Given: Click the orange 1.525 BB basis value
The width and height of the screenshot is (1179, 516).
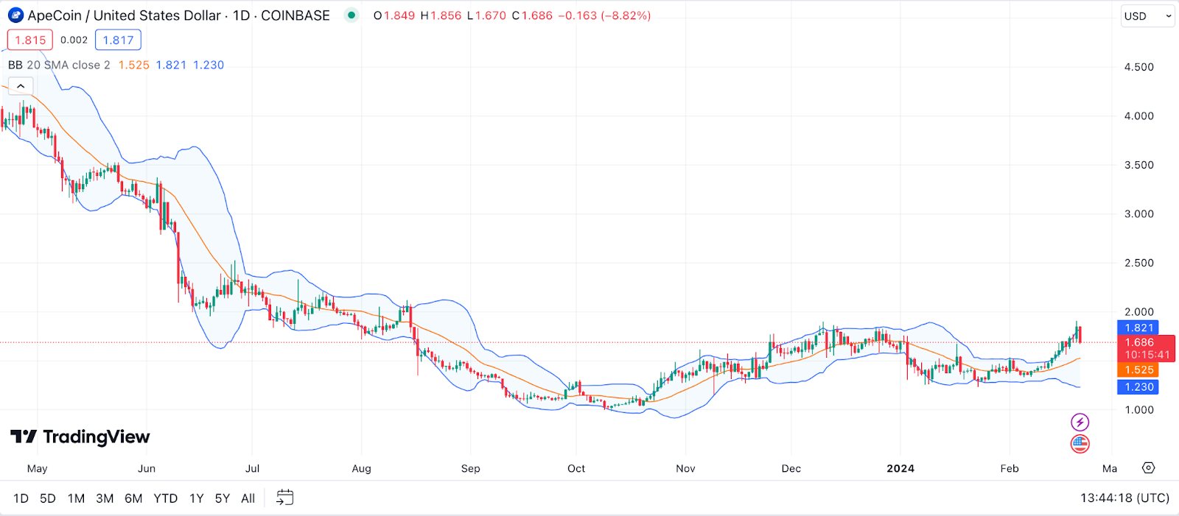Looking at the screenshot, I should 134,65.
